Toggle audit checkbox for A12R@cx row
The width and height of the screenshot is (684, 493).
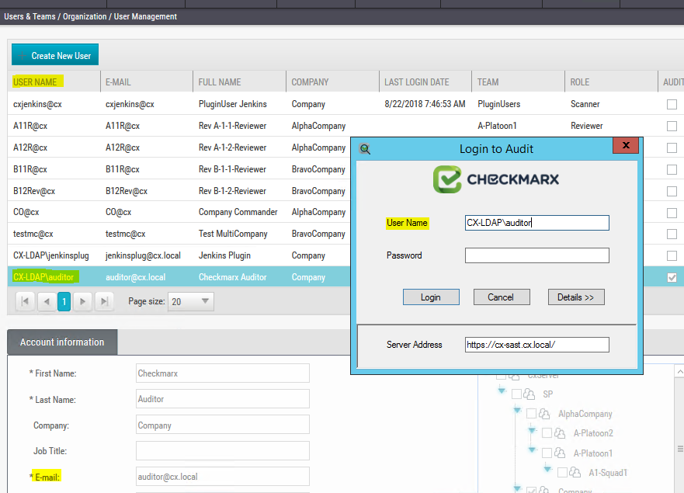(672, 148)
